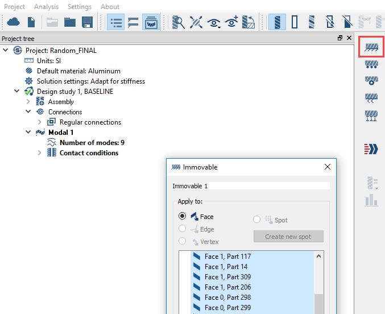
Task: Open the Analysis menu
Action: (46, 7)
